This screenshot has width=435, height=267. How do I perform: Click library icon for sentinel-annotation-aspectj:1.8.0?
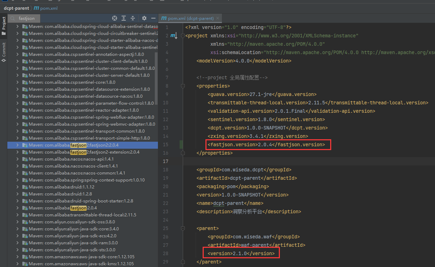[x=25, y=54]
